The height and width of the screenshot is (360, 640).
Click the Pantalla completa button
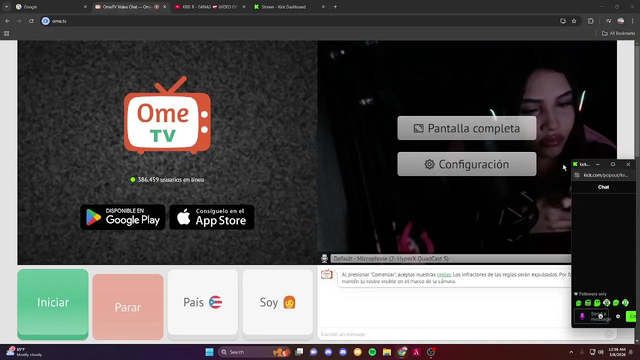coord(467,128)
